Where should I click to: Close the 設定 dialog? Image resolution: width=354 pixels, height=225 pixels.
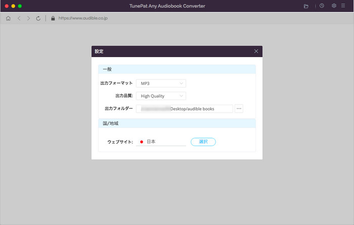256,51
